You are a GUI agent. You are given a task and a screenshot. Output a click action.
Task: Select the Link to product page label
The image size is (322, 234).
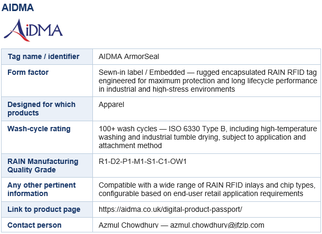pyautogui.click(x=44, y=209)
